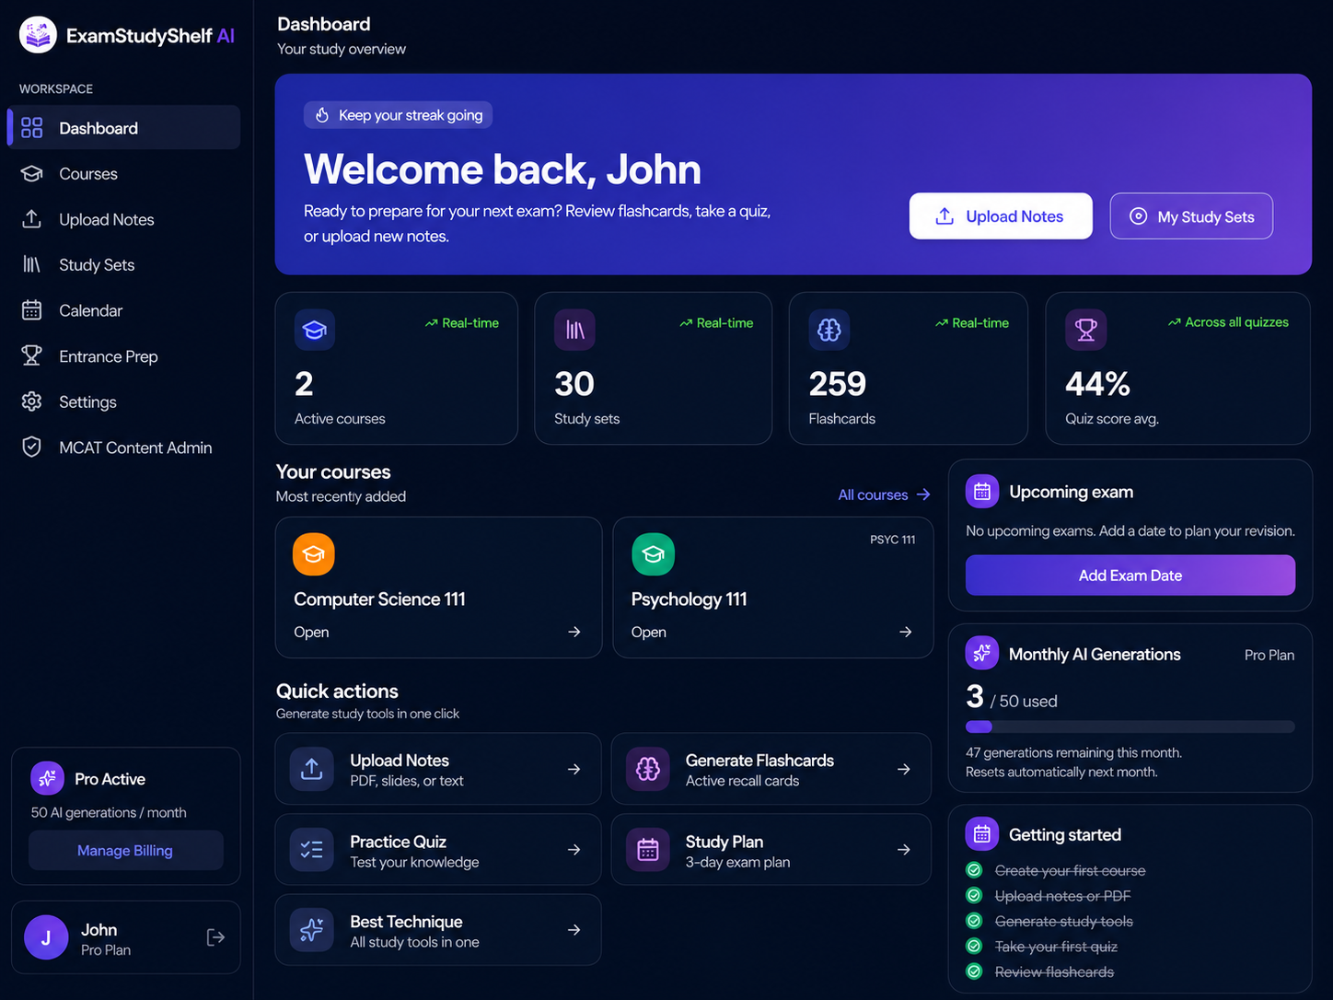Click the orange Computer Science 111 icon

pyautogui.click(x=314, y=554)
